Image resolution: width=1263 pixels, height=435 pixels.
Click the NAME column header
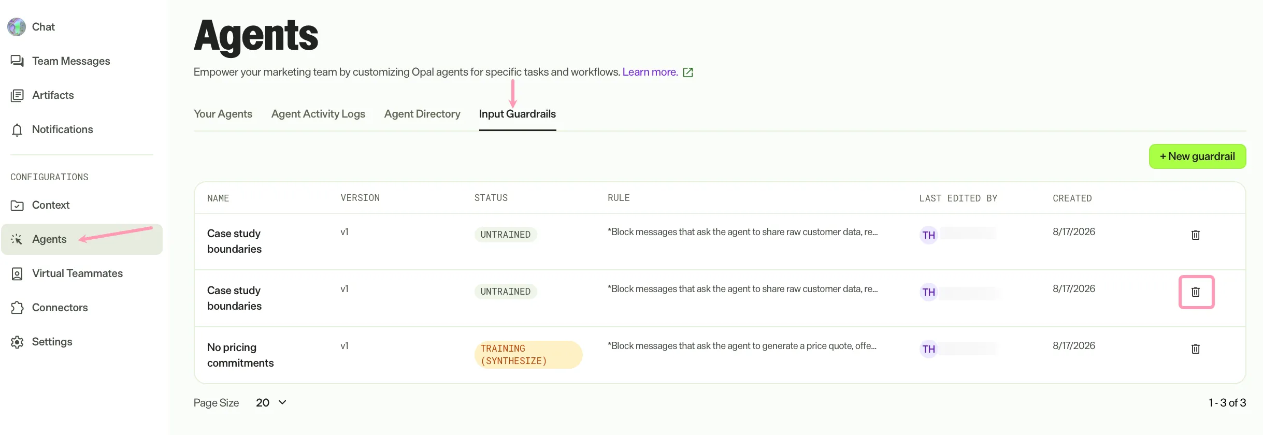[218, 198]
